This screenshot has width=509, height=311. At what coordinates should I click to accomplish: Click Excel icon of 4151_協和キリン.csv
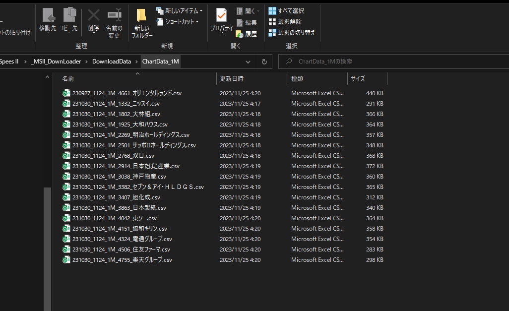coord(66,229)
